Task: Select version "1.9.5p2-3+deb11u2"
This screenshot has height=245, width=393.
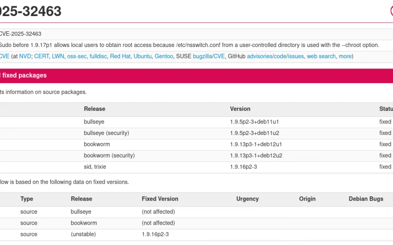Action: click(255, 133)
